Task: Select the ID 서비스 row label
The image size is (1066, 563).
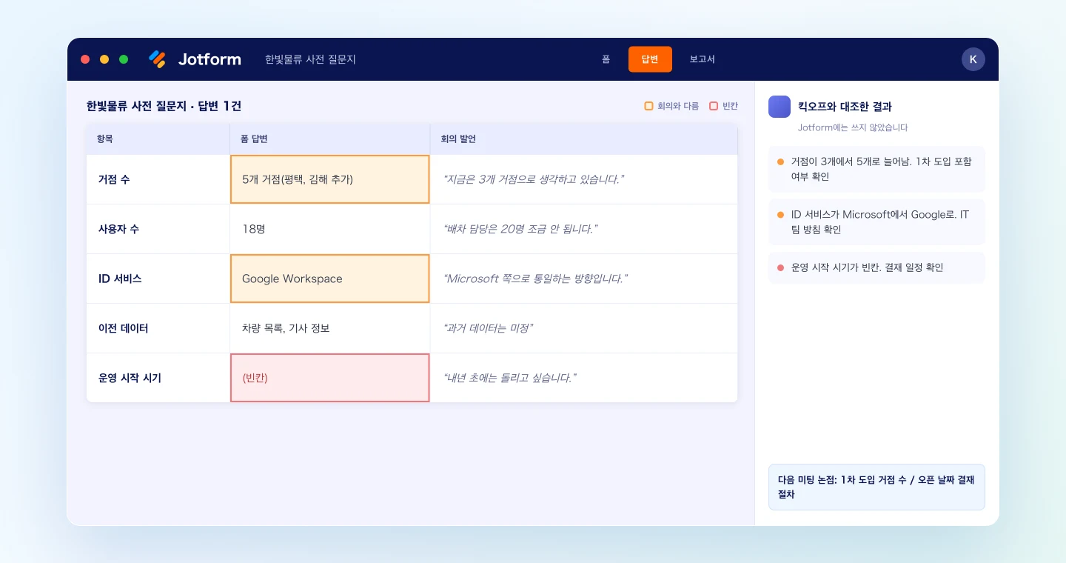Action: tap(120, 279)
